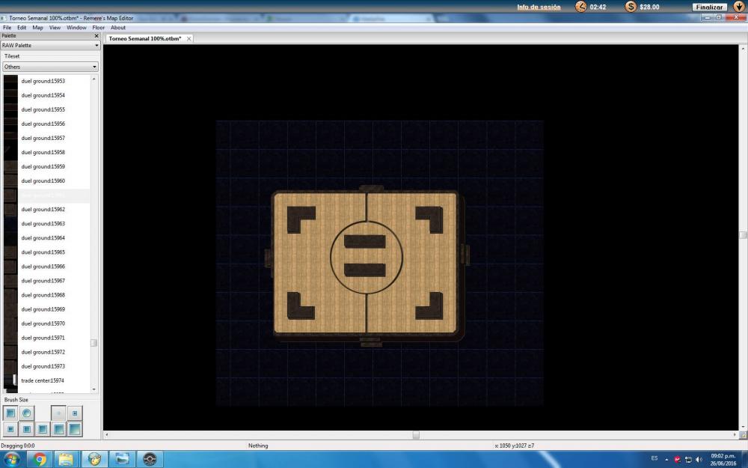Open the RAW Palette dropdown
Viewport: 748px width, 468px height.
pyautogui.click(x=50, y=46)
